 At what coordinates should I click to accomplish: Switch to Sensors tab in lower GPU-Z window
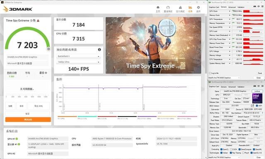pos(224,87)
